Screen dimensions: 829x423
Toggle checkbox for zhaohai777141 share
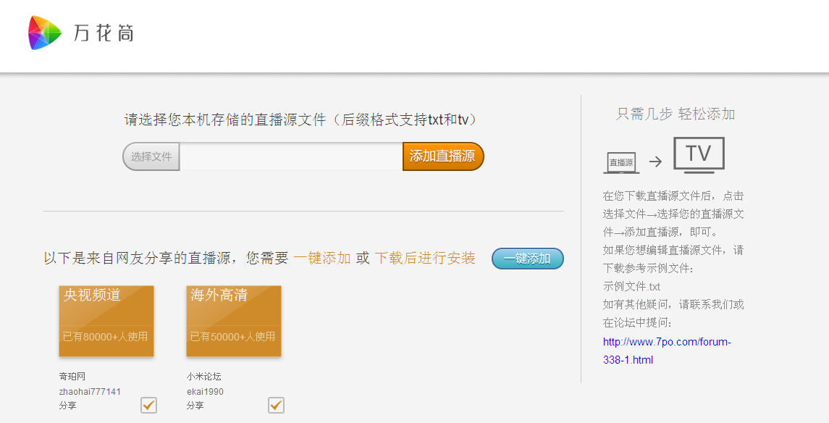pyautogui.click(x=148, y=405)
